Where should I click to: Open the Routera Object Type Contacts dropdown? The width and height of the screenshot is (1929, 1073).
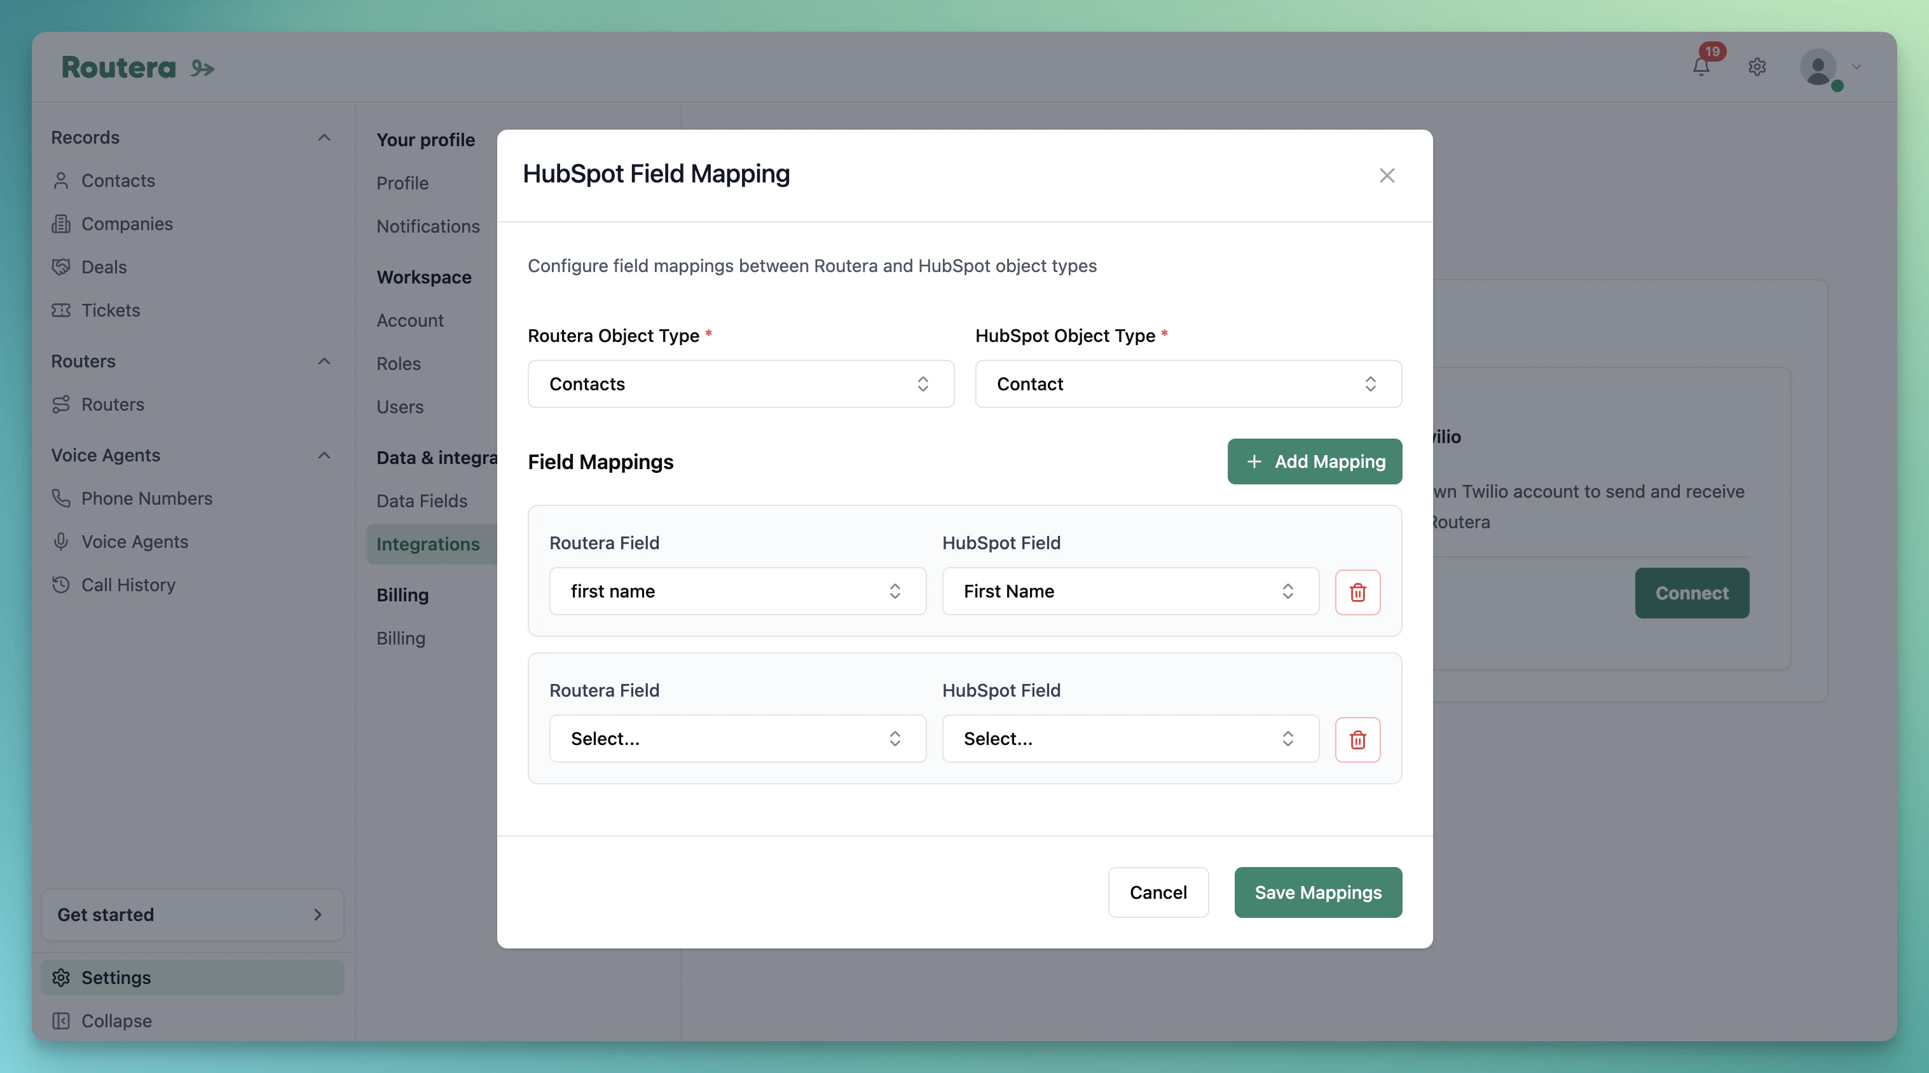(x=741, y=384)
